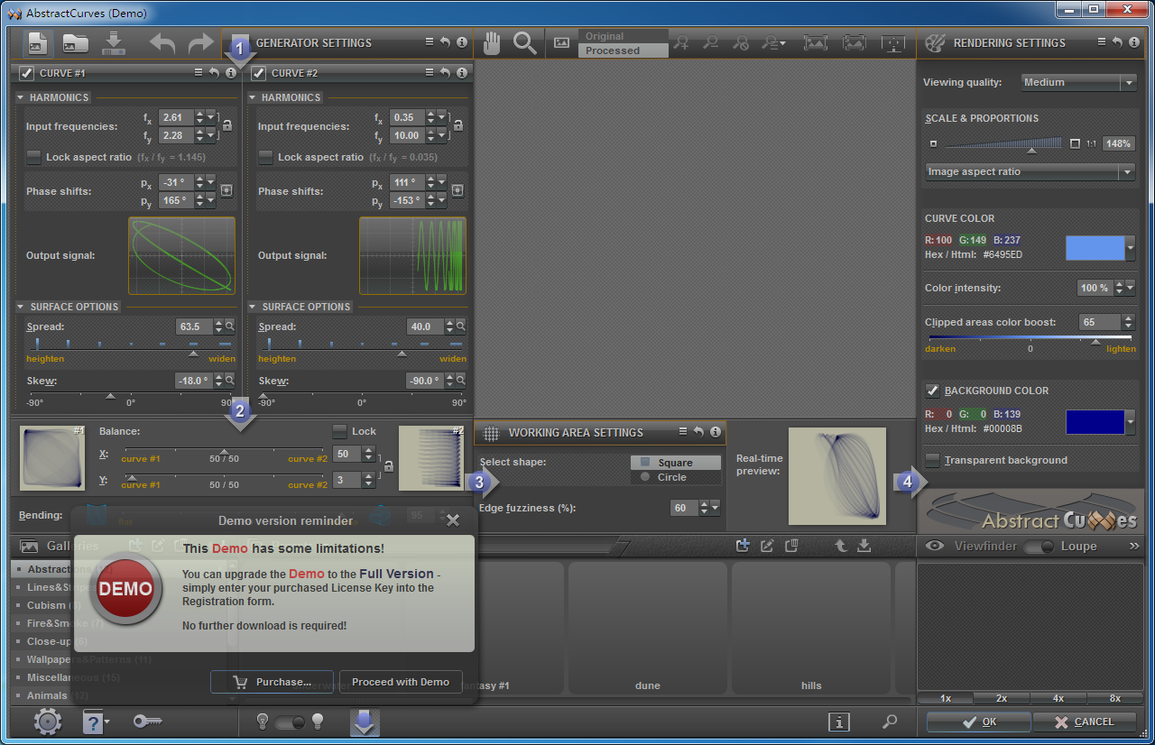The image size is (1155, 745).
Task: Flip the Viewfinder / Loupe switch
Action: 1038,546
